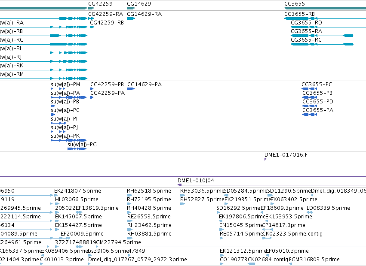
Task: Select the su(w[a])-PM protein label
Action: click(x=65, y=85)
